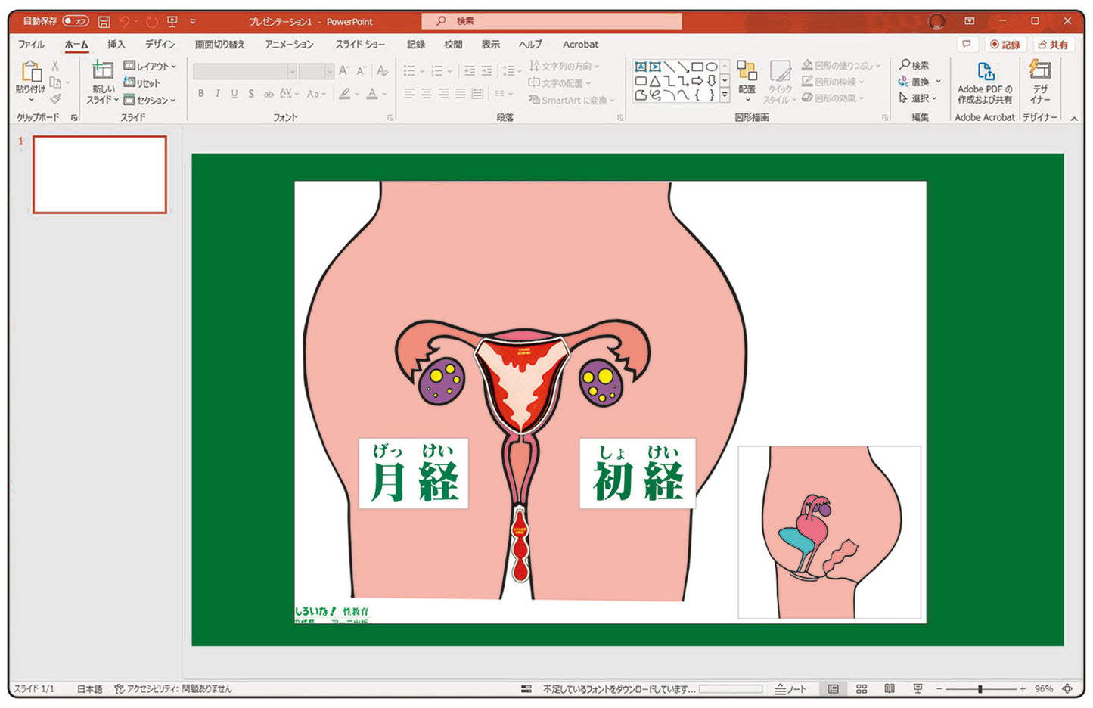
Task: Click the Record (記録) button at top right
Action: click(1005, 45)
